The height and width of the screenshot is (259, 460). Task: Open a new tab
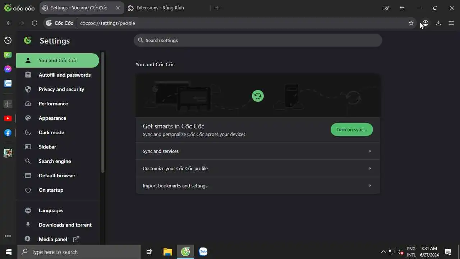coord(217,8)
